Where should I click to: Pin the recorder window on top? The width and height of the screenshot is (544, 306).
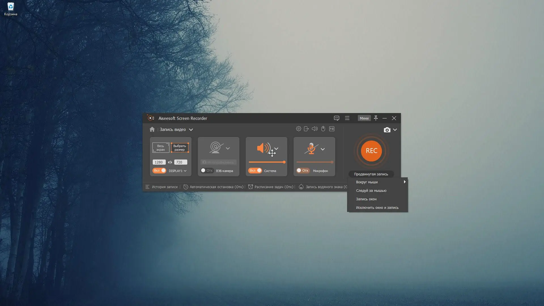click(x=376, y=118)
